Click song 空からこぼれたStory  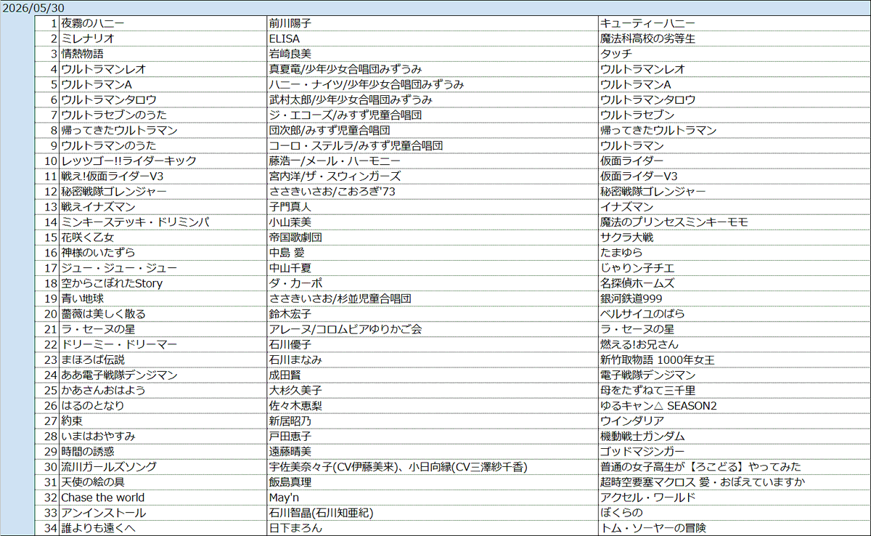[x=112, y=283]
